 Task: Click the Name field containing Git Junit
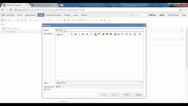[99, 30]
